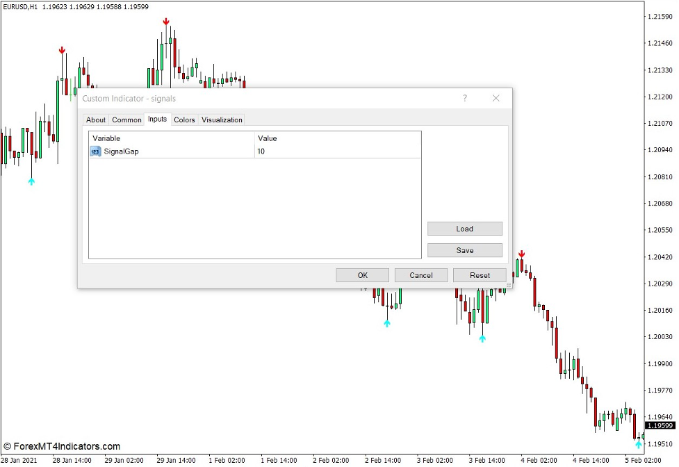Click the SignalGap value field showing 10
This screenshot has width=679, height=467.
point(337,151)
